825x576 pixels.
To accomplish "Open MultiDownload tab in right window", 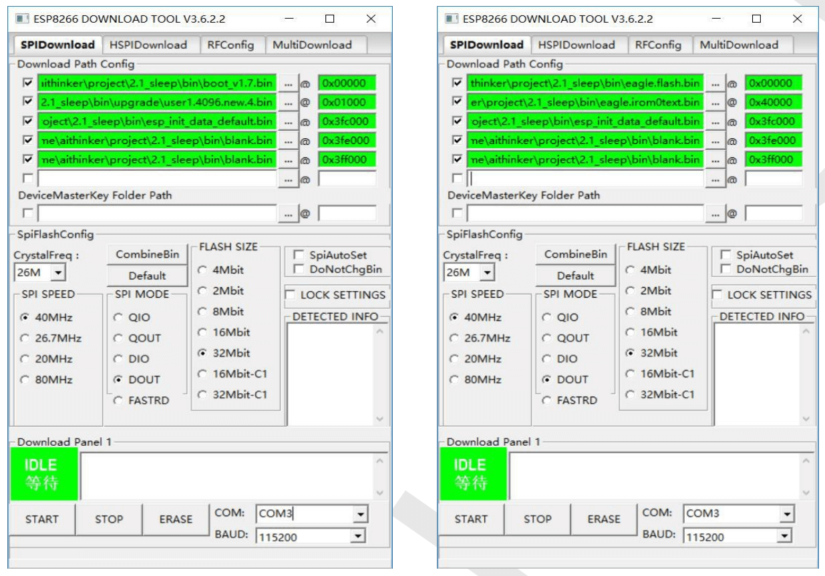I will point(738,45).
